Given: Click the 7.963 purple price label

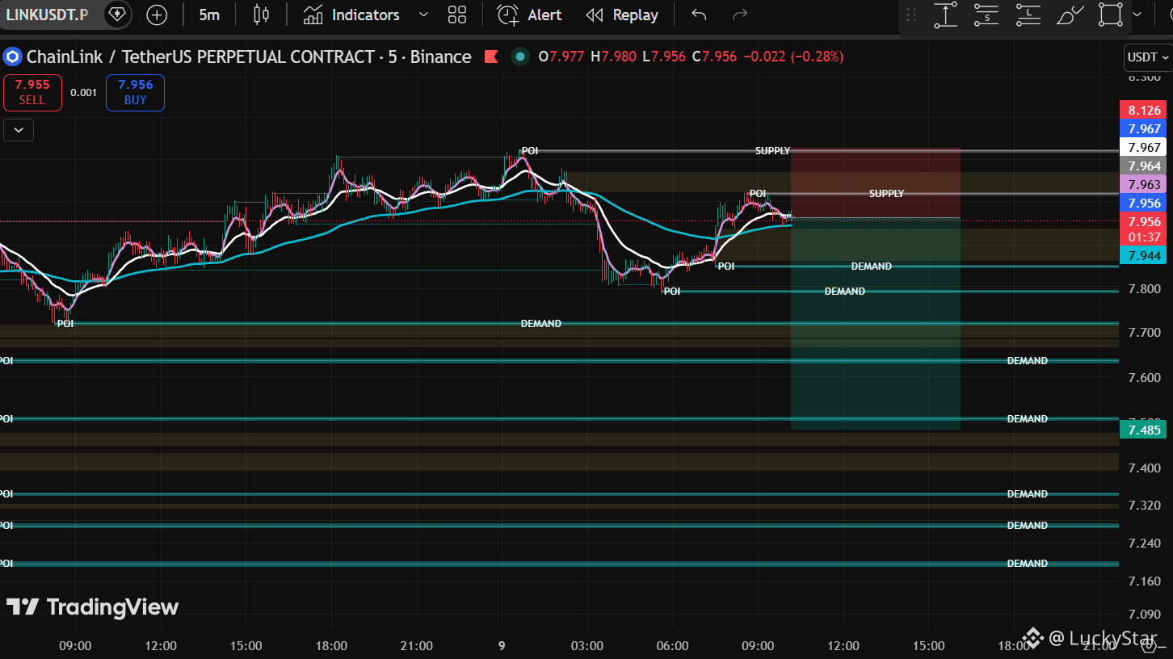Looking at the screenshot, I should click(x=1145, y=184).
